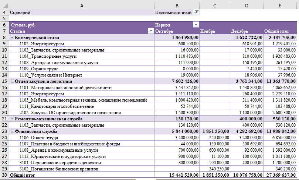Select column E header

click(x=280, y=6)
